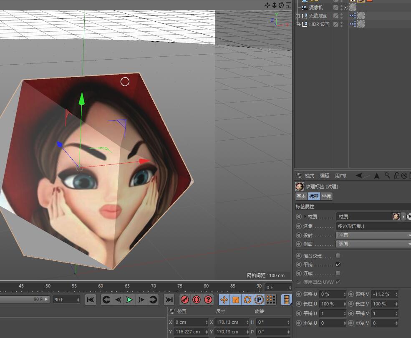411x338 pixels.
Task: Click the 投射 keyframe circle
Action: [299, 235]
